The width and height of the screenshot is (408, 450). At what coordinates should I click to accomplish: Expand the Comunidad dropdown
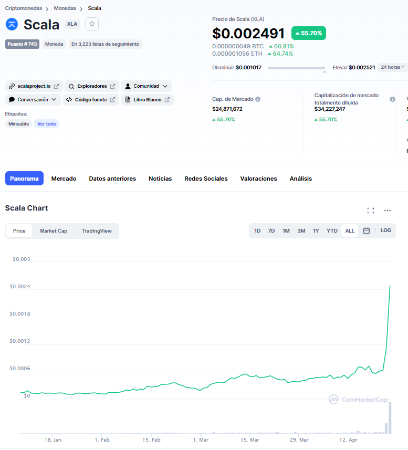pos(165,86)
